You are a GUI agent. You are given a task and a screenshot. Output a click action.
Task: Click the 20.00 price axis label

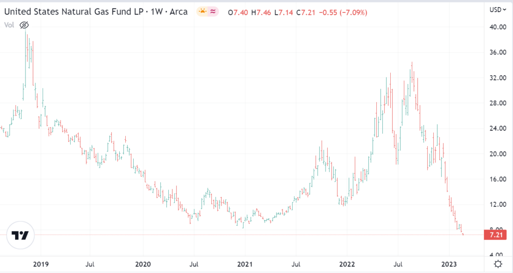click(x=497, y=154)
